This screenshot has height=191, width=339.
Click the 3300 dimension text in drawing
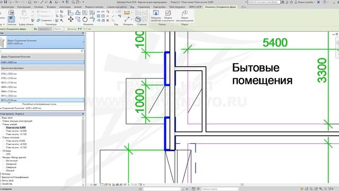[322, 70]
